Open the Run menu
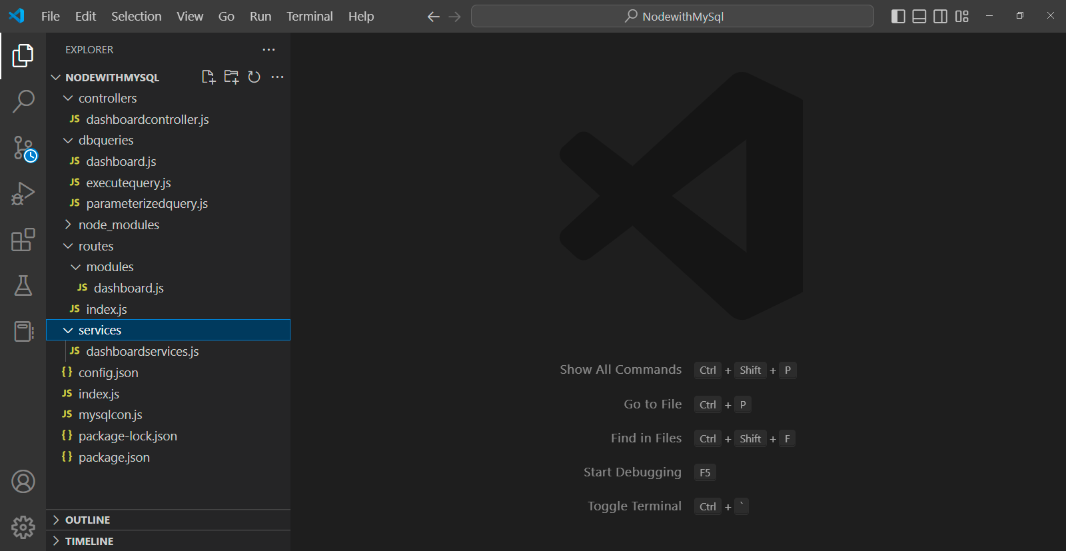Image resolution: width=1066 pixels, height=551 pixels. (x=261, y=17)
